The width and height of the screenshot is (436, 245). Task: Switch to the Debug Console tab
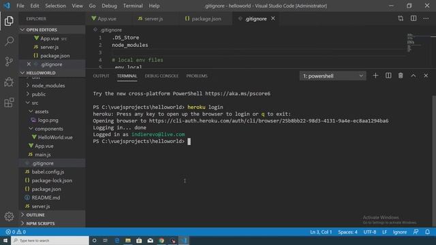[x=161, y=76]
